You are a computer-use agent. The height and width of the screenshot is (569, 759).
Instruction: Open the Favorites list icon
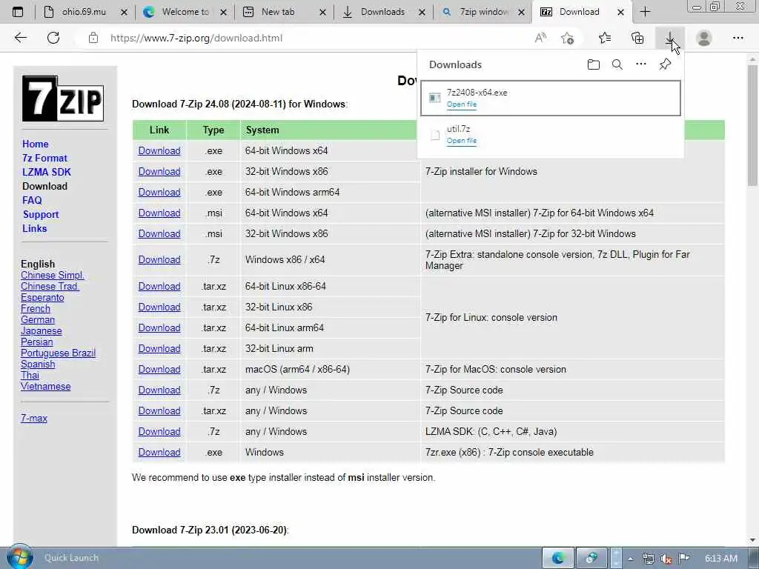point(605,38)
